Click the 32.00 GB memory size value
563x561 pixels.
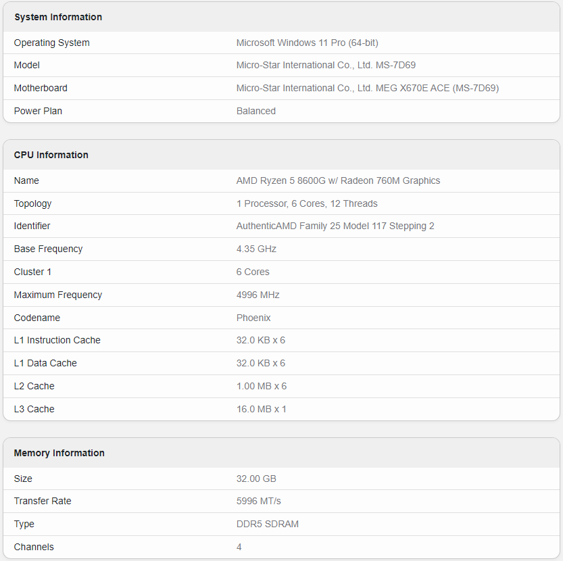click(x=256, y=479)
